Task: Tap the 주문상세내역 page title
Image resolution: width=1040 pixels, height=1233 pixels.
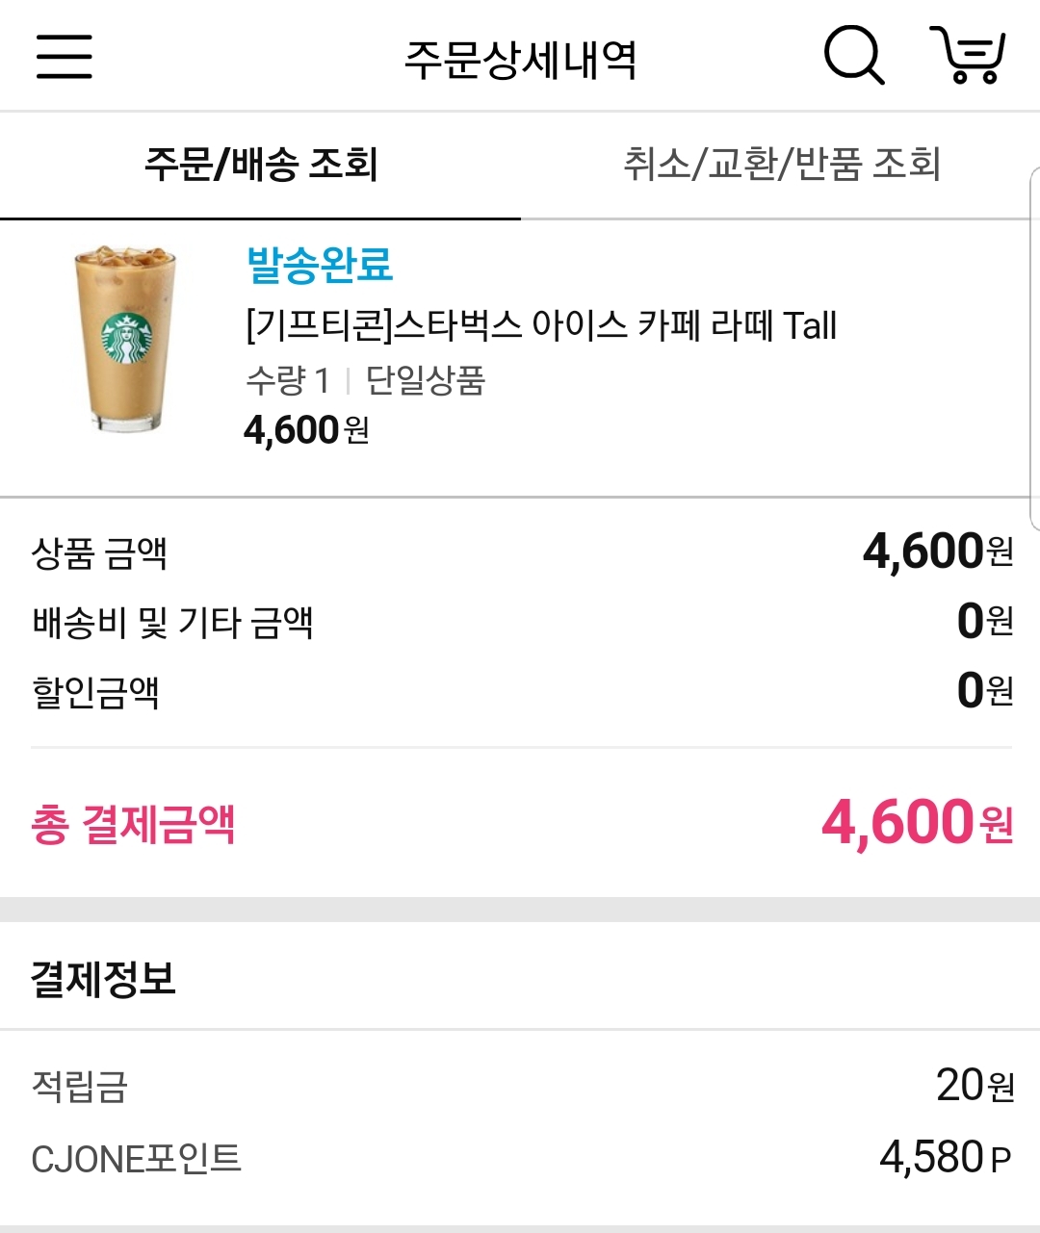Action: (x=520, y=60)
